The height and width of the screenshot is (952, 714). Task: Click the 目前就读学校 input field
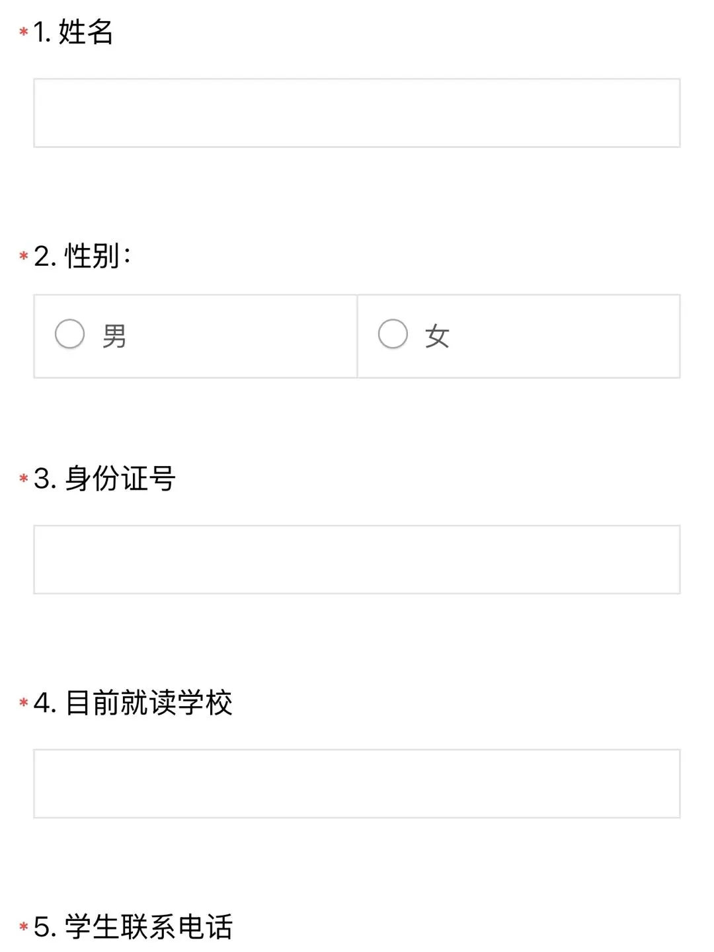tap(356, 783)
